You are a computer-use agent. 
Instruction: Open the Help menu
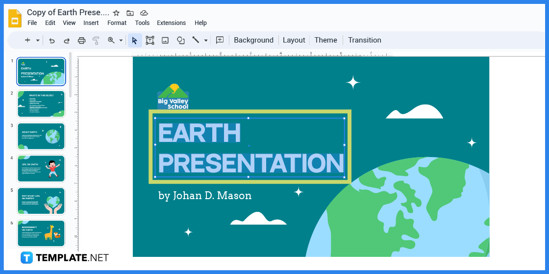tap(200, 23)
